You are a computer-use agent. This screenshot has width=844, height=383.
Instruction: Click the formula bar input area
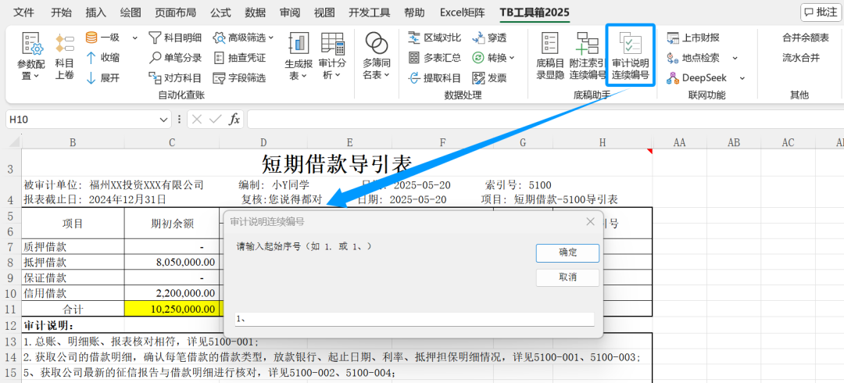(545, 120)
